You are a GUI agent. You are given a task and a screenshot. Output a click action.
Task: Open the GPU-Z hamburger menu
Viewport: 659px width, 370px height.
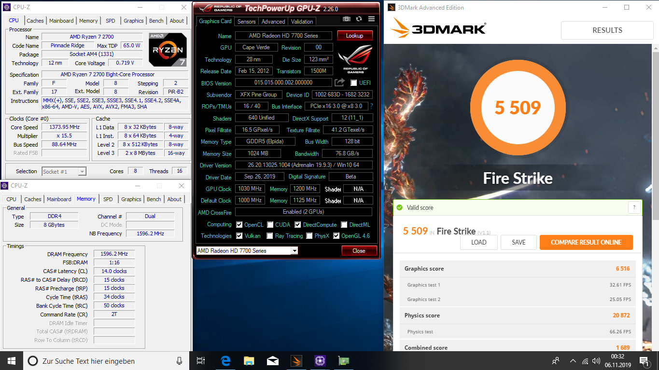click(371, 19)
